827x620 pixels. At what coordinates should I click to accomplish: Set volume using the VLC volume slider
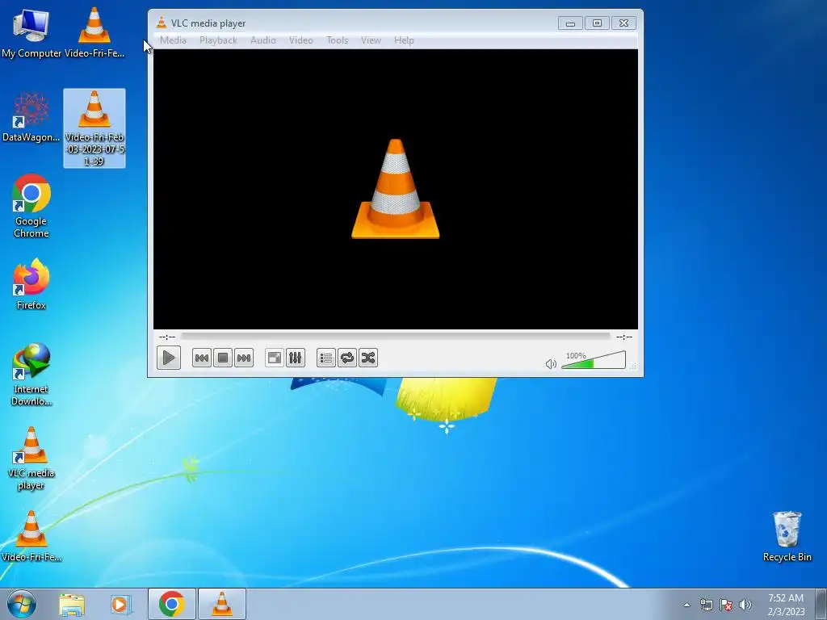[594, 360]
